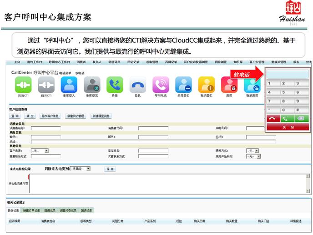The image size is (313, 235).
Task: Set agent busy with 坐席置忙 icon
Action: tap(183, 85)
